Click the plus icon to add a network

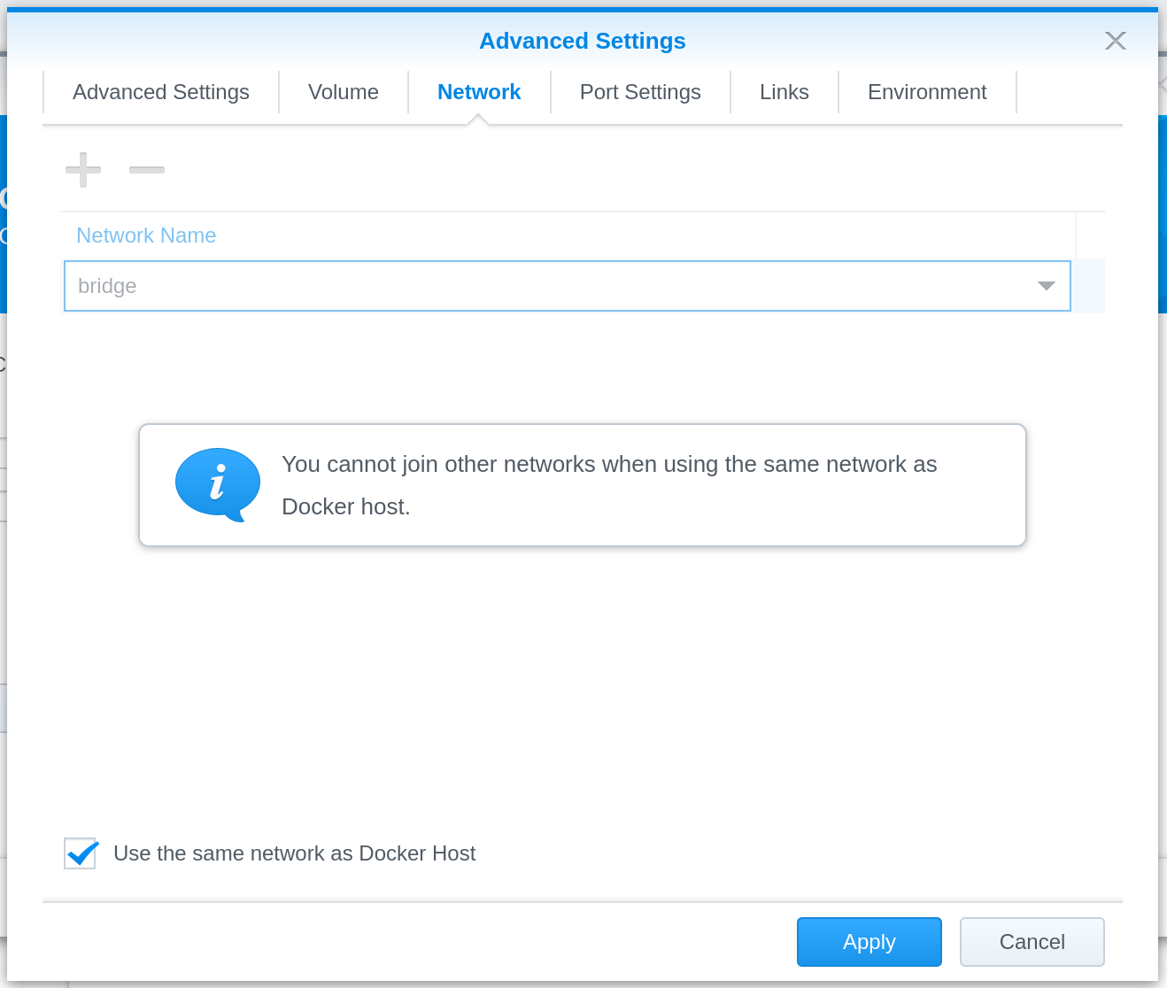pyautogui.click(x=81, y=169)
